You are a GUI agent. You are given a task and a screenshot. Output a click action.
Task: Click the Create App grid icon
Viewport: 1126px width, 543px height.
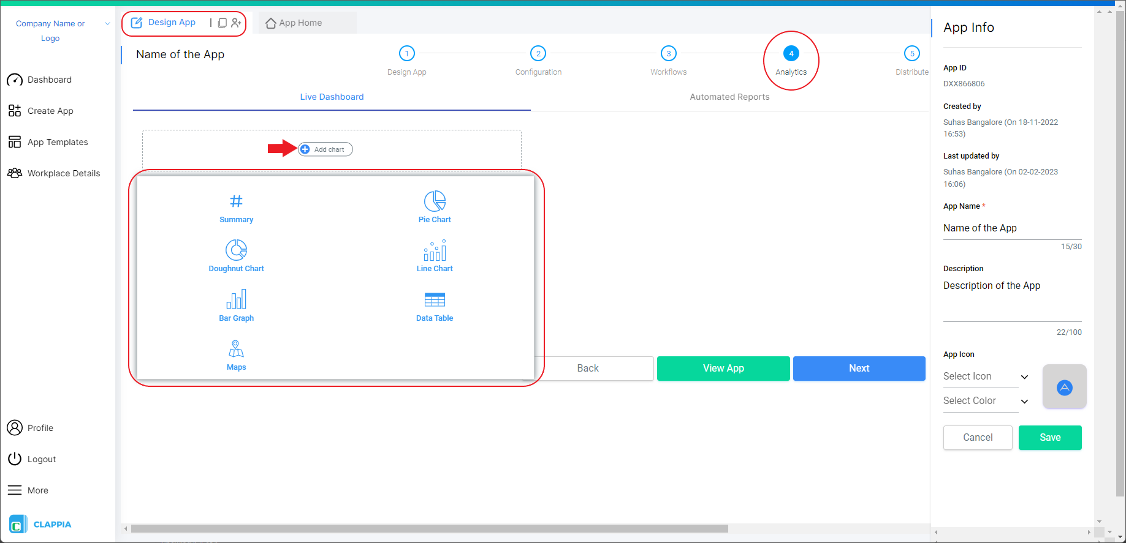click(15, 111)
